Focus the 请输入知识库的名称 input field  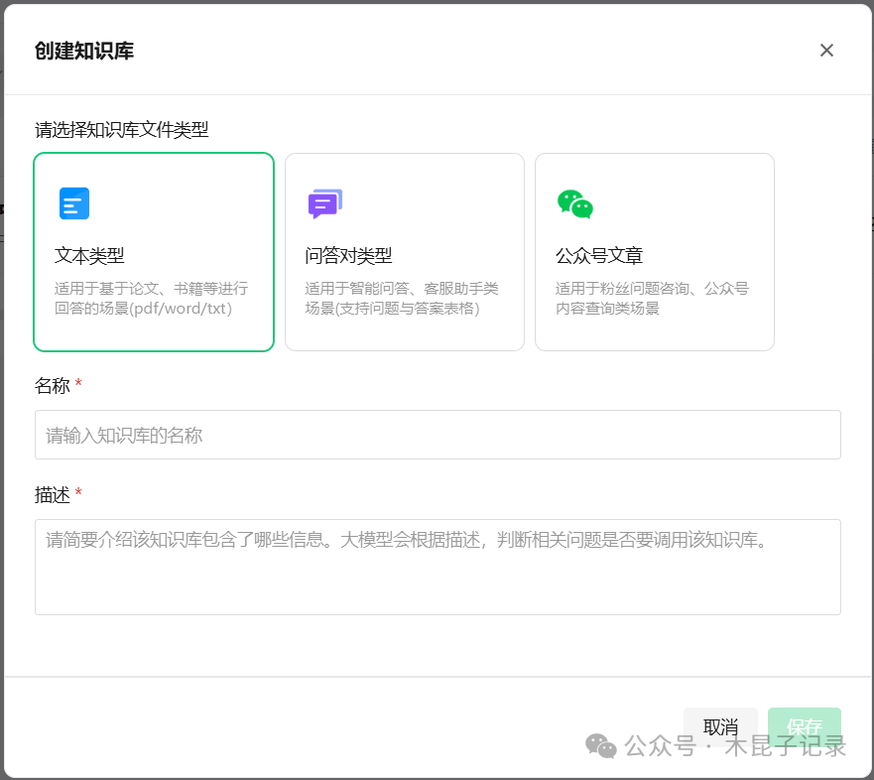coord(437,435)
